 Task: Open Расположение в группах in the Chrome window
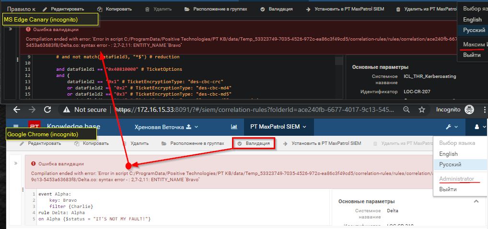(193, 143)
